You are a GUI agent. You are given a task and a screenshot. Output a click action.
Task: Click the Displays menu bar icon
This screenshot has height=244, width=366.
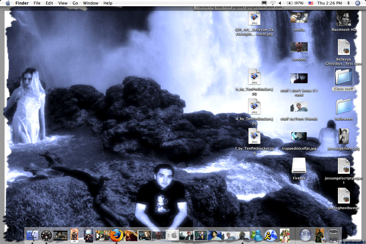[264, 3]
